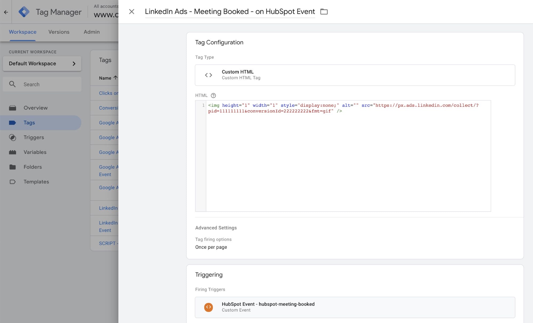533x323 pixels.
Task: Click the Overview sidebar icon
Action: [12, 108]
